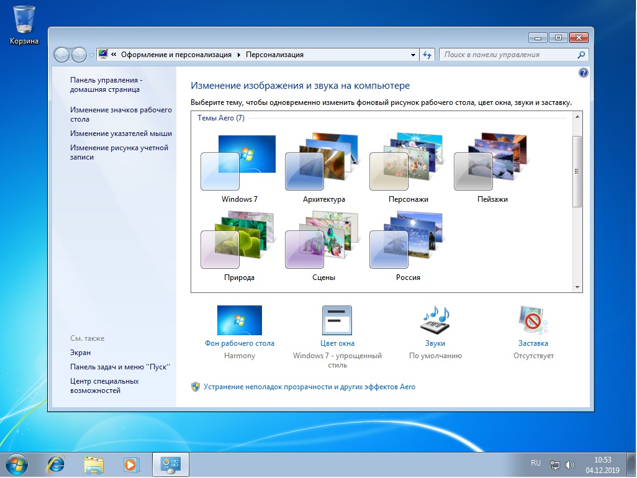Open the Screen Saver (Заставка) icon
This screenshot has width=637, height=478.
[533, 321]
